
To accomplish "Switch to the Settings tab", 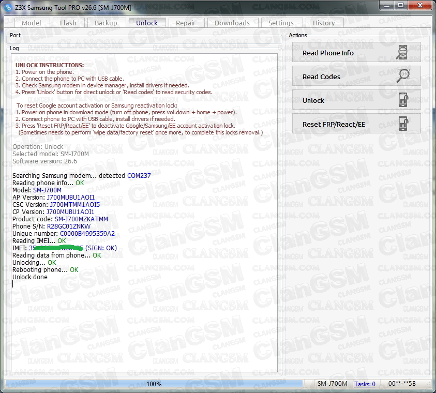I will (281, 23).
